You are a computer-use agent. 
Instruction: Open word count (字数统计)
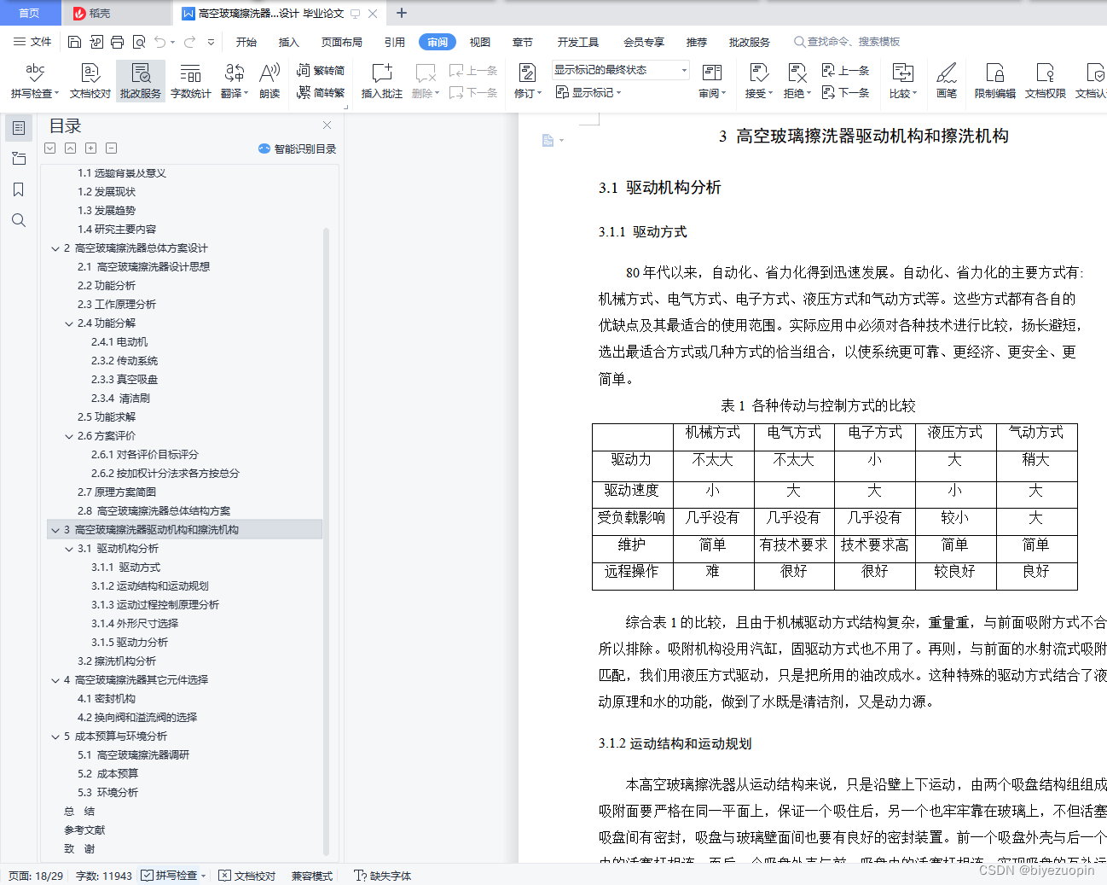pos(190,81)
